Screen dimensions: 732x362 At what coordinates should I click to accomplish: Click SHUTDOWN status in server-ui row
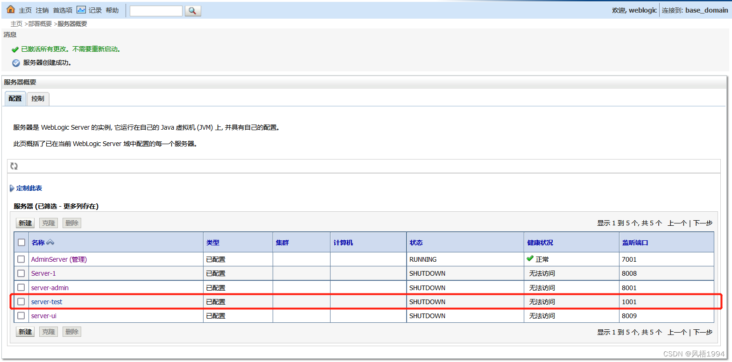427,316
